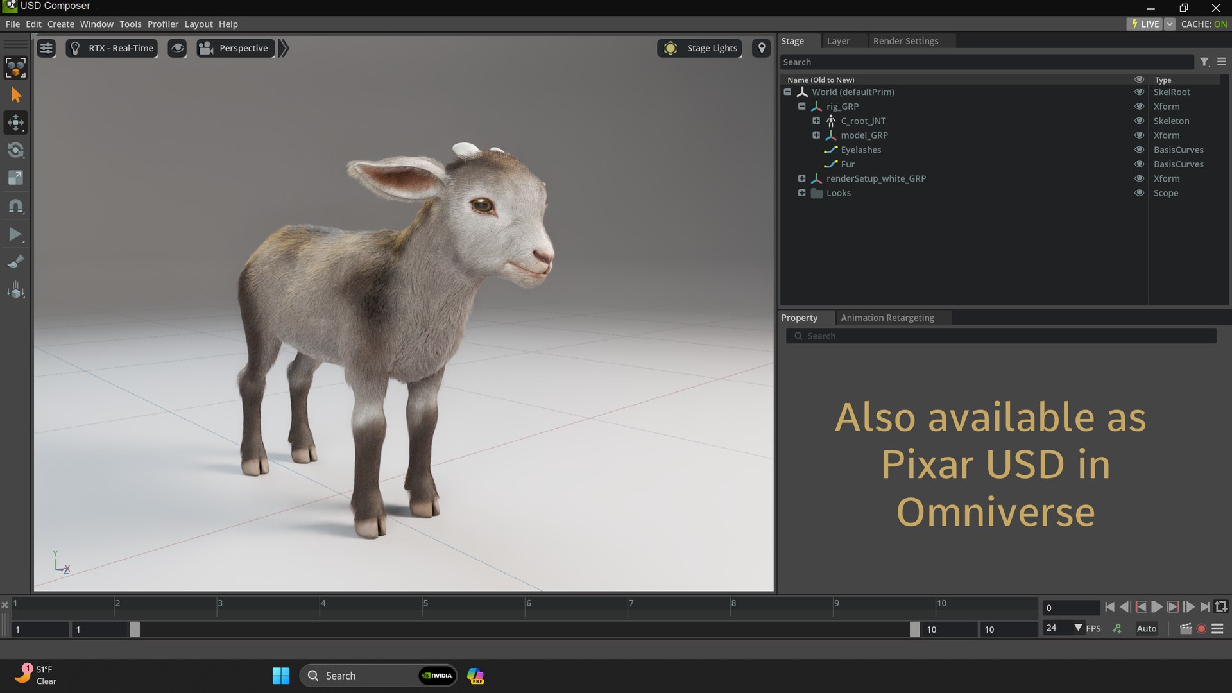Collapse the rig_GRP tree node
Screen dimensions: 1232x693
pyautogui.click(x=801, y=106)
